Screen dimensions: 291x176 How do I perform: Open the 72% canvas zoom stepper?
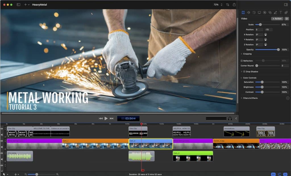tap(221, 5)
